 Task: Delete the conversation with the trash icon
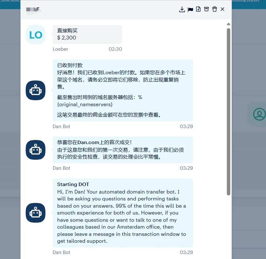tap(215, 9)
